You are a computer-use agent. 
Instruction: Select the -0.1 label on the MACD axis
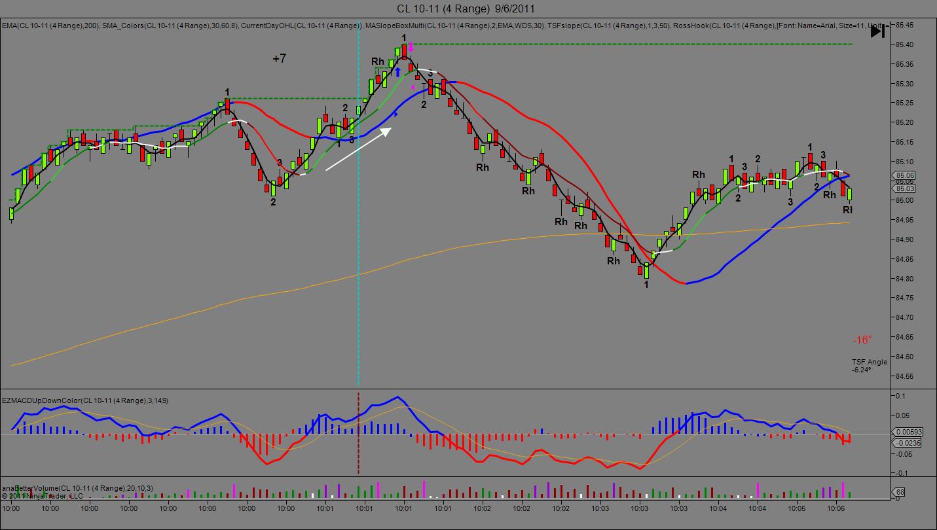[902, 473]
